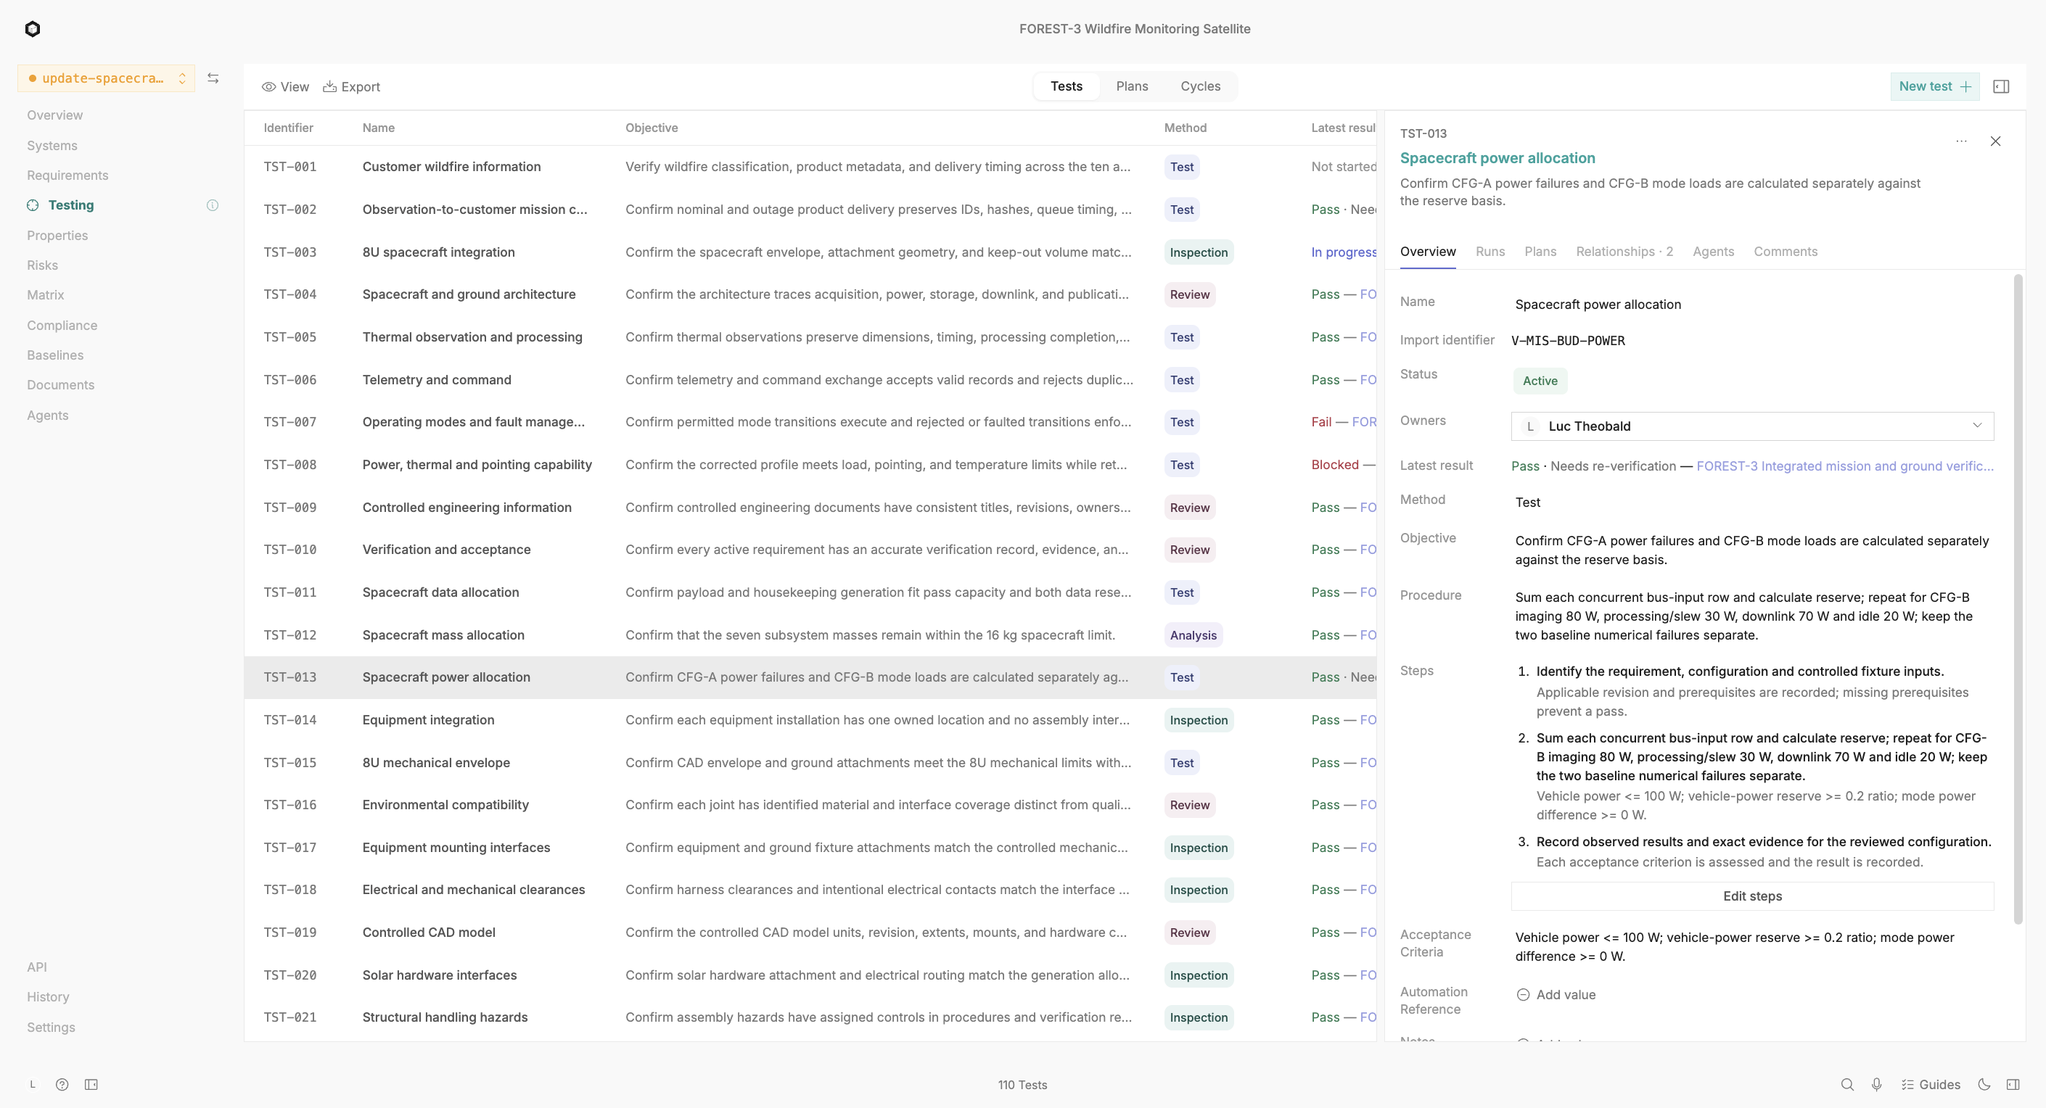Open the Runs tab in detail panel

(x=1490, y=252)
